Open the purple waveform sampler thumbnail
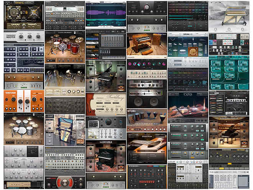 coord(106,15)
